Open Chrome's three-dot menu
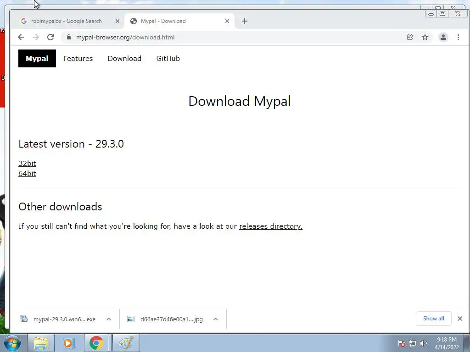Screen dimensions: 470x352 pyautogui.click(x=458, y=37)
